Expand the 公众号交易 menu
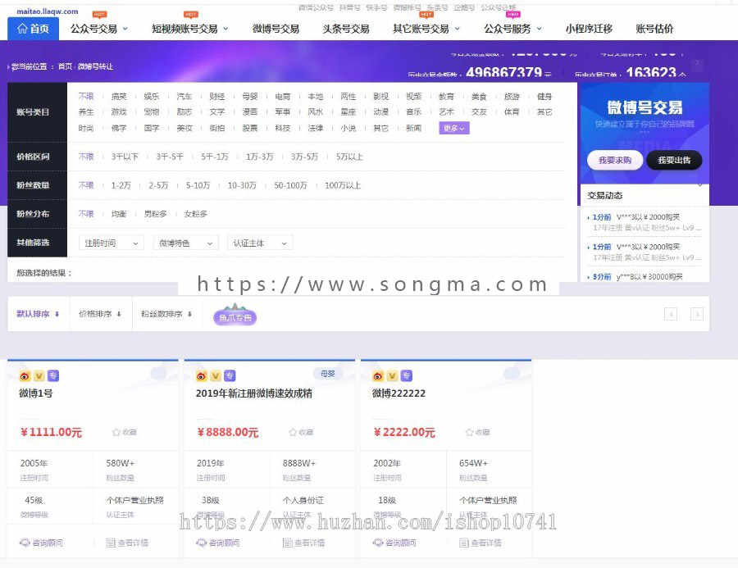 click(99, 29)
